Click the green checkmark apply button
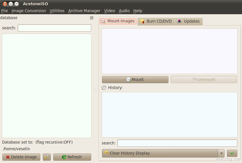This screenshot has width=242, height=163. click(232, 153)
